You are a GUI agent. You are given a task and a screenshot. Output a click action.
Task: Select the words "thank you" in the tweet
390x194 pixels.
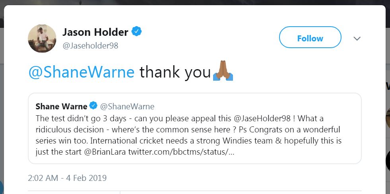[175, 72]
